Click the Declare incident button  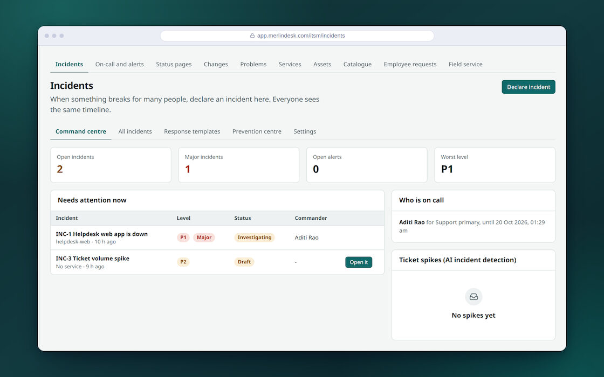(528, 87)
